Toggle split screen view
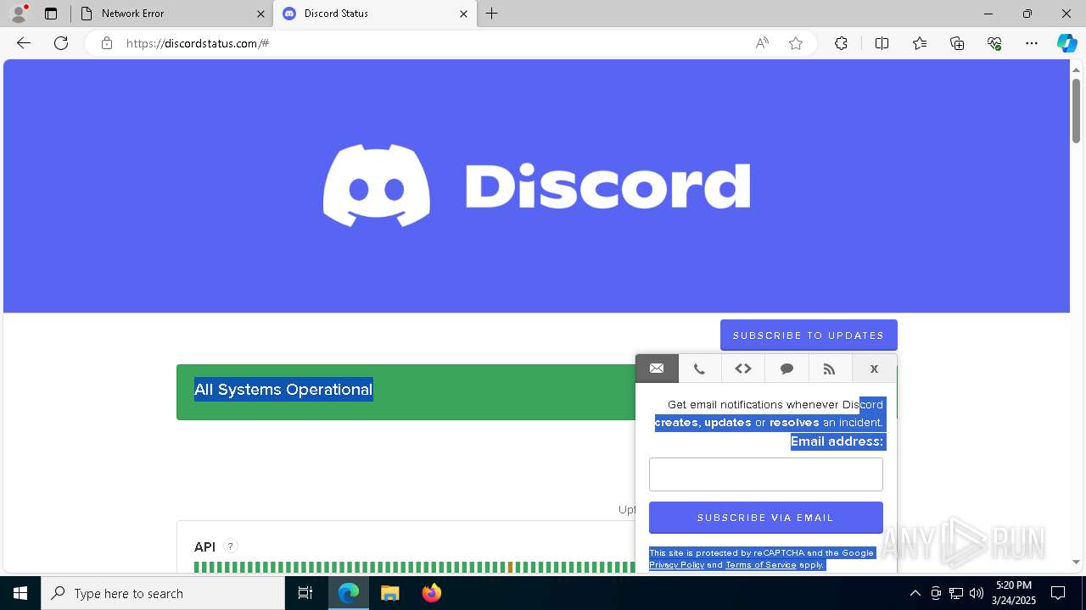This screenshot has width=1086, height=610. coord(882,43)
